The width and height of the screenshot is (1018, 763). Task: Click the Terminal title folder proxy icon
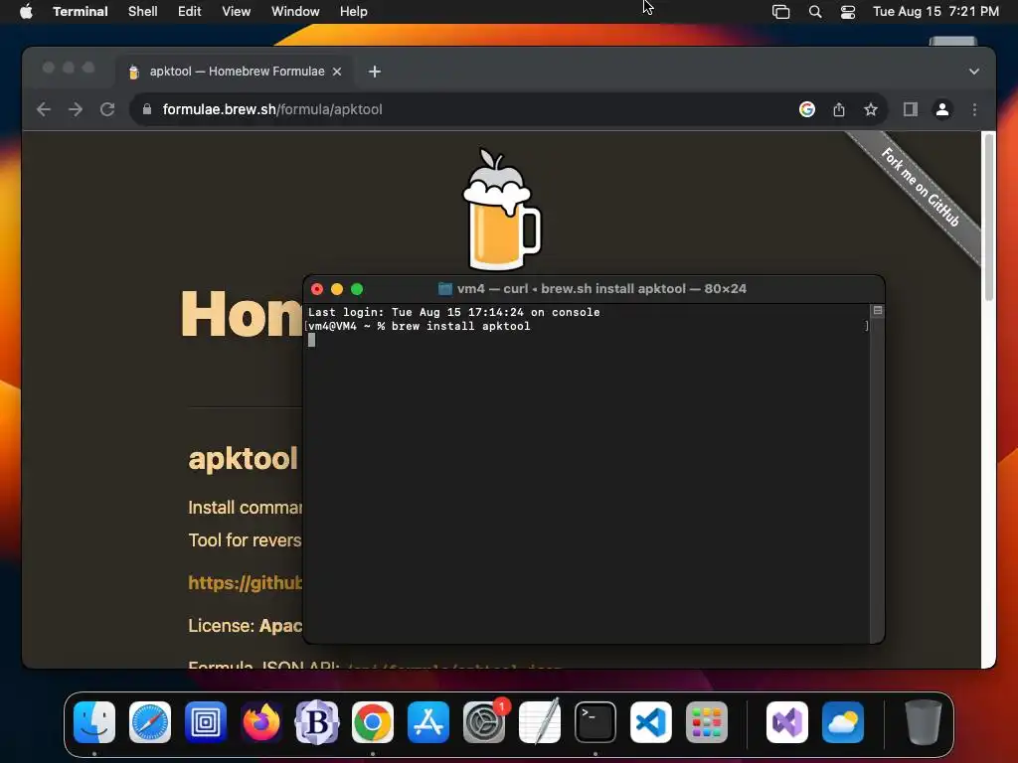(444, 289)
